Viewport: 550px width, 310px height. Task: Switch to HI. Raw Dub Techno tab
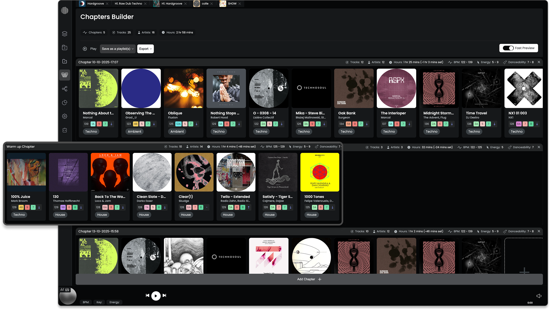click(x=128, y=3)
